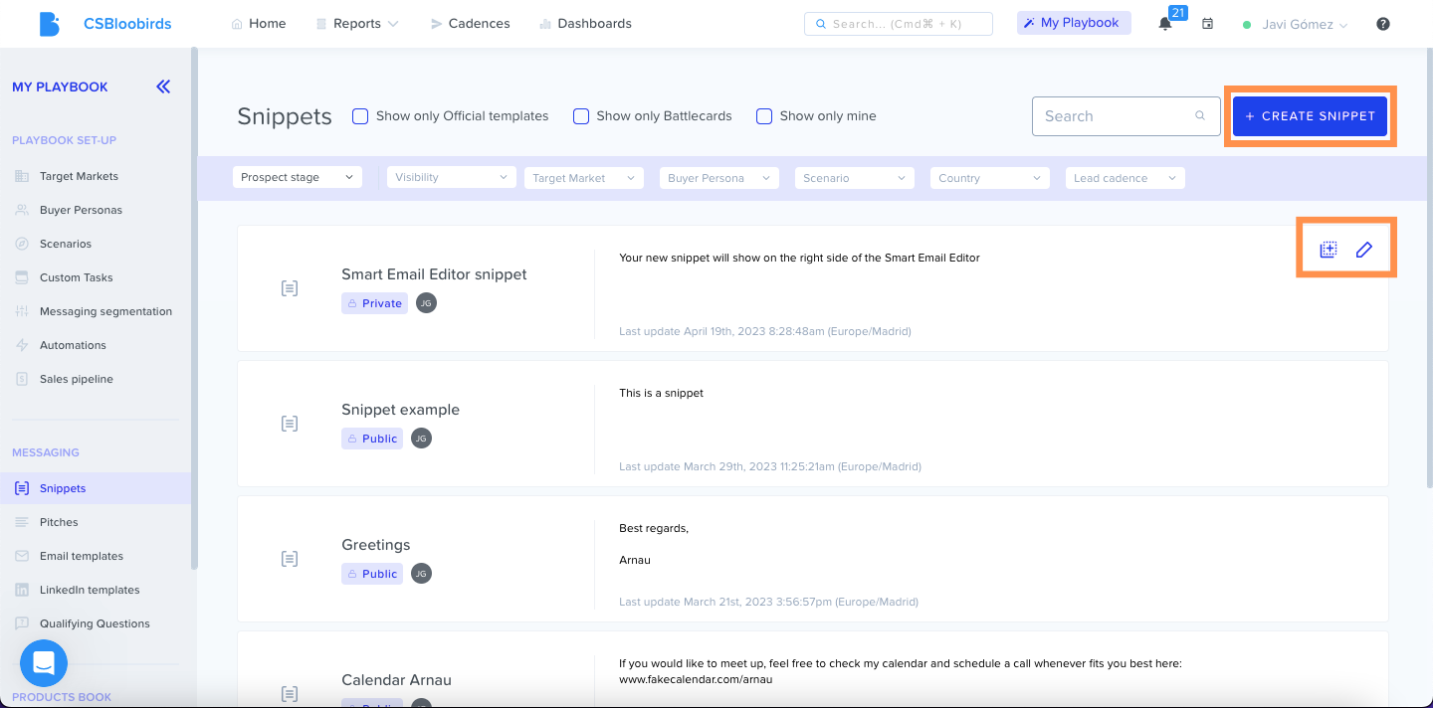Click the sidebar vertical scrollbar

coord(194,308)
